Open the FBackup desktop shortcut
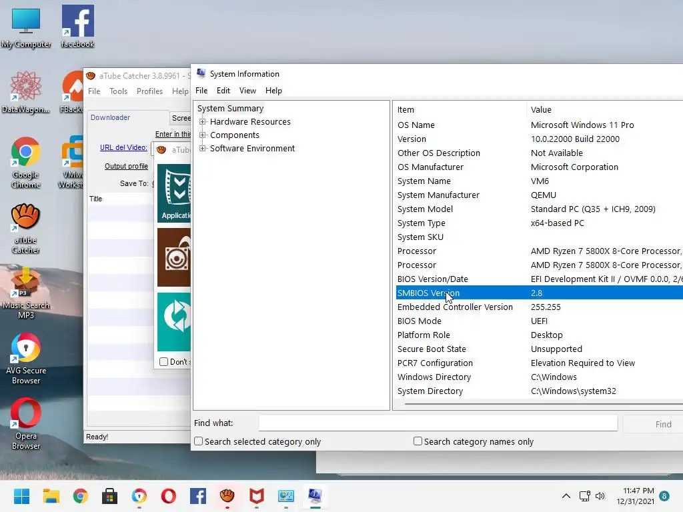 click(72, 92)
